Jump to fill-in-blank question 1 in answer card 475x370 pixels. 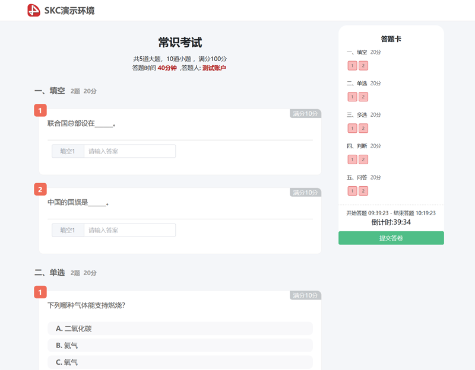[352, 65]
